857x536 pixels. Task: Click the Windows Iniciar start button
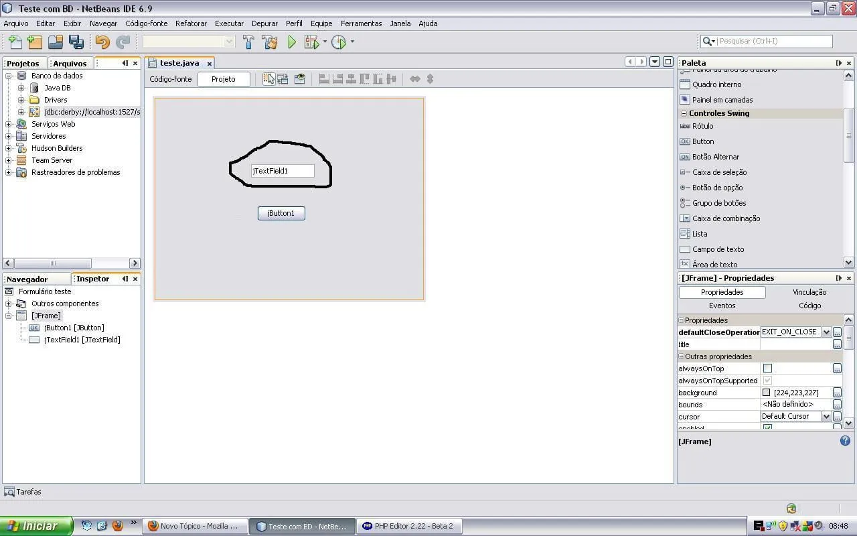(x=36, y=526)
